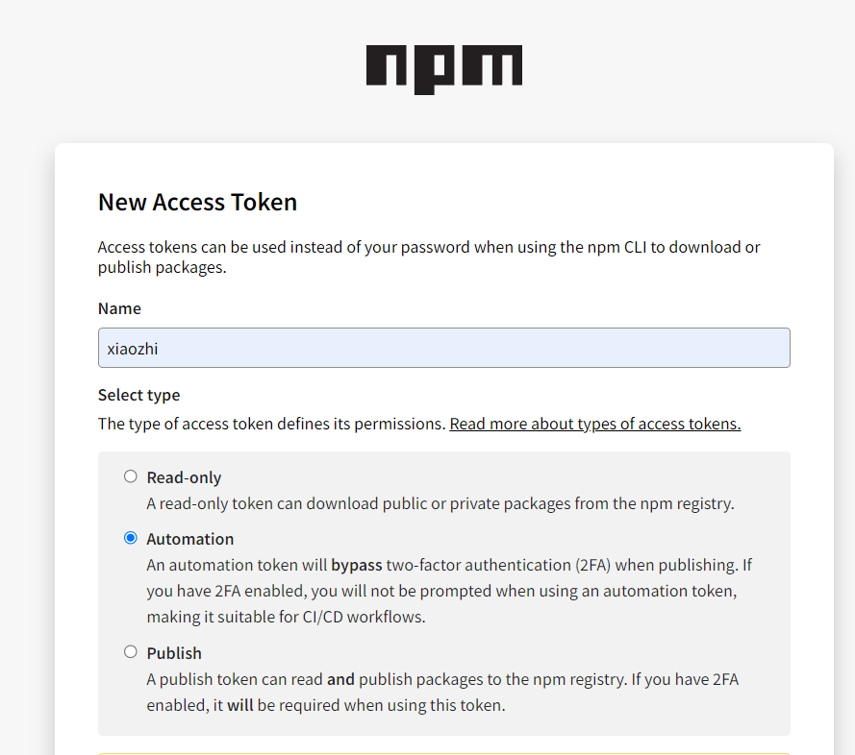This screenshot has height=755, width=855.
Task: Click the bold Publish option label
Action: (x=174, y=653)
